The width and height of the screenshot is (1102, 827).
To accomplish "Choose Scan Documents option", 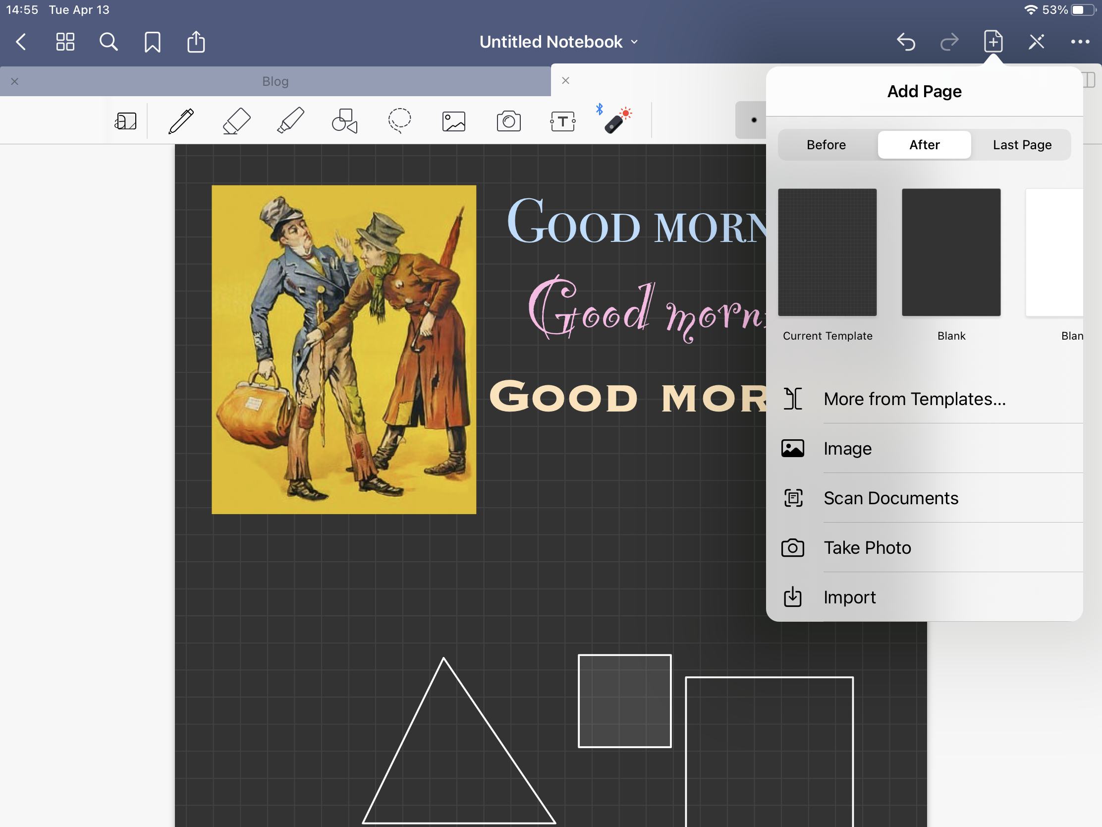I will 890,498.
